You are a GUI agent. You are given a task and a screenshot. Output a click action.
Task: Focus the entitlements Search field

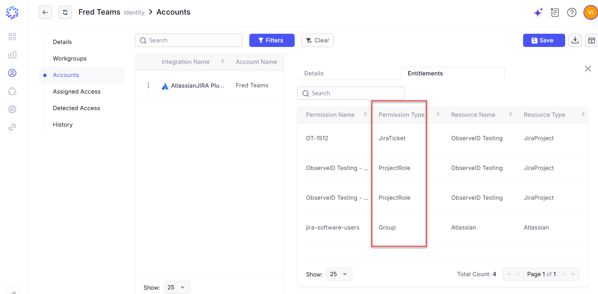pyautogui.click(x=351, y=93)
